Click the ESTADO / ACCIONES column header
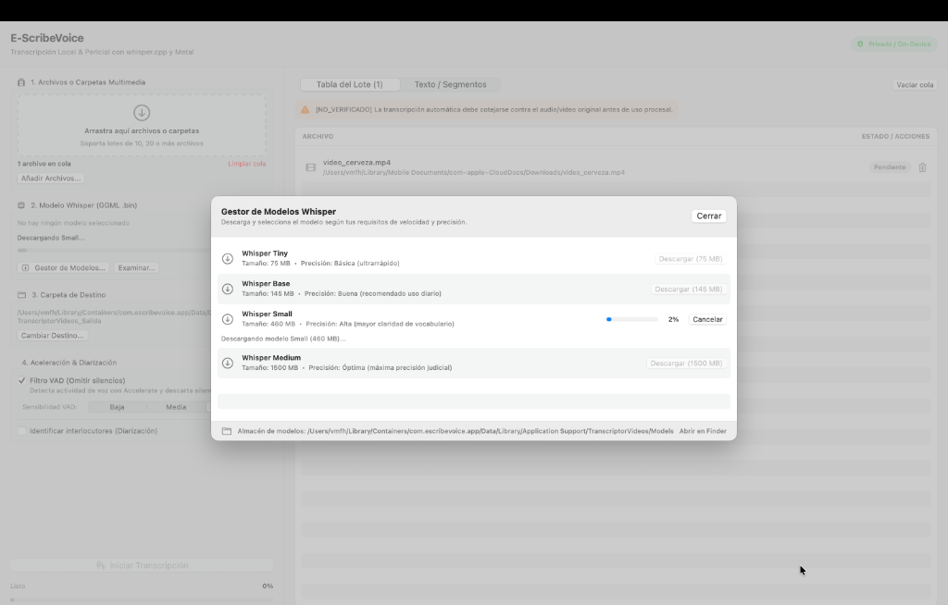 [895, 137]
